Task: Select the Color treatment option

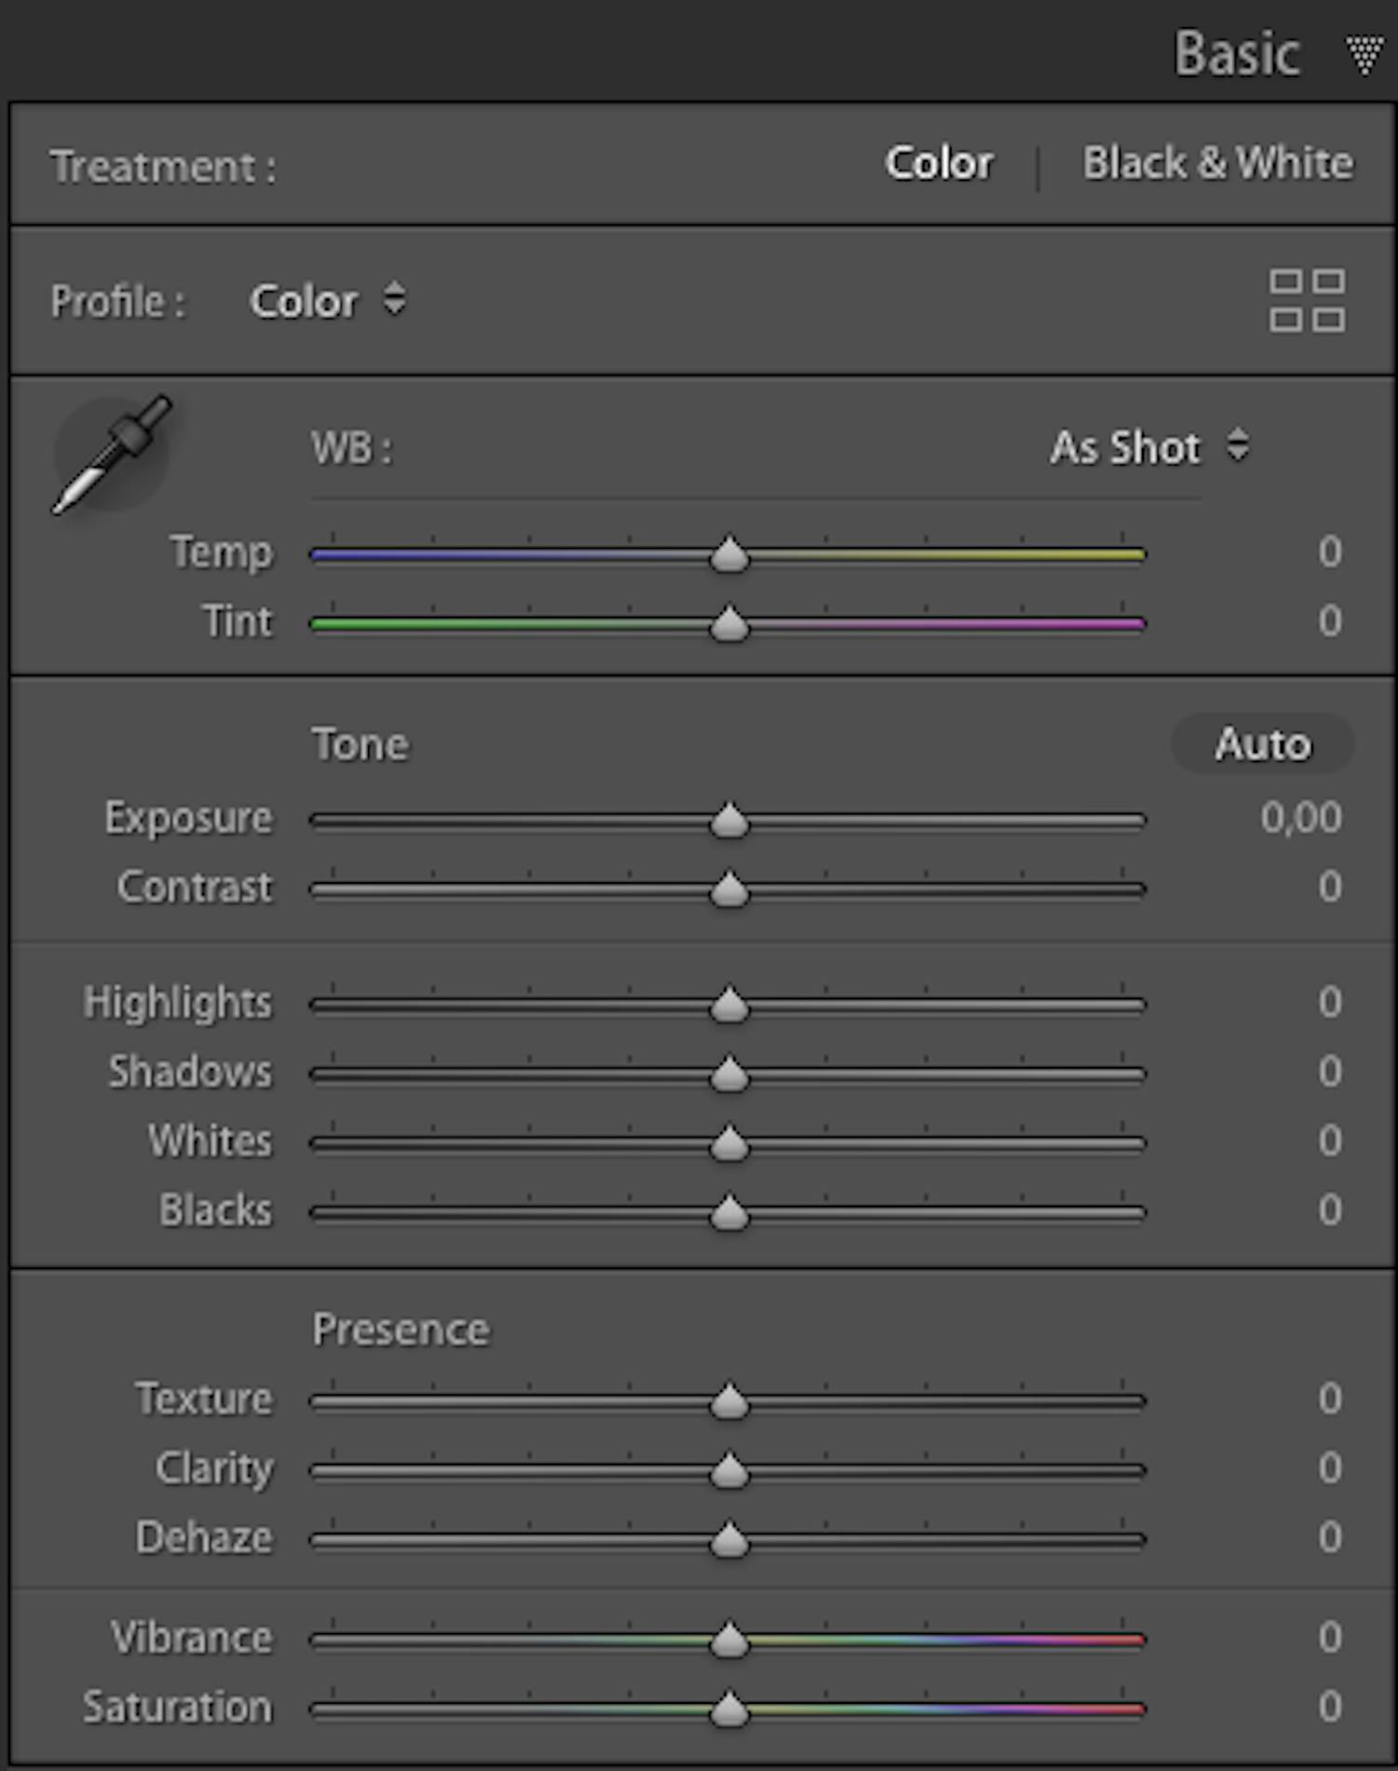Action: click(x=939, y=163)
